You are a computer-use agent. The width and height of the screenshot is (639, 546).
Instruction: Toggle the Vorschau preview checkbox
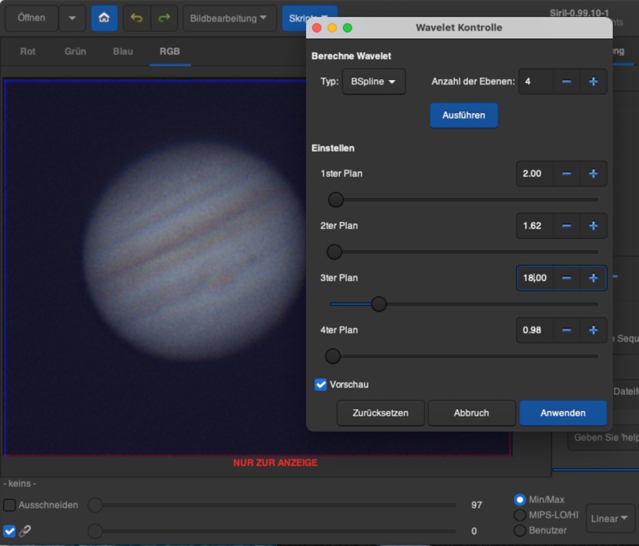(321, 384)
